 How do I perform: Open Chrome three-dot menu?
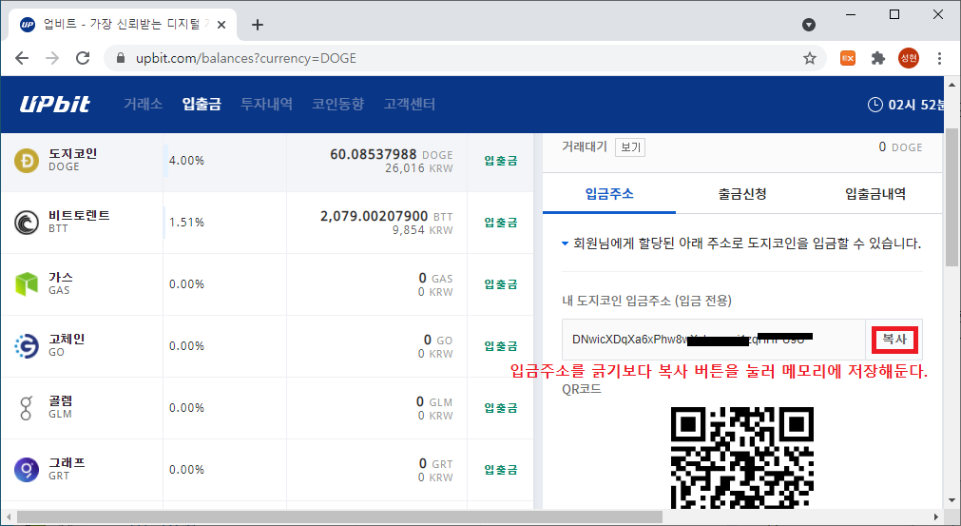939,58
